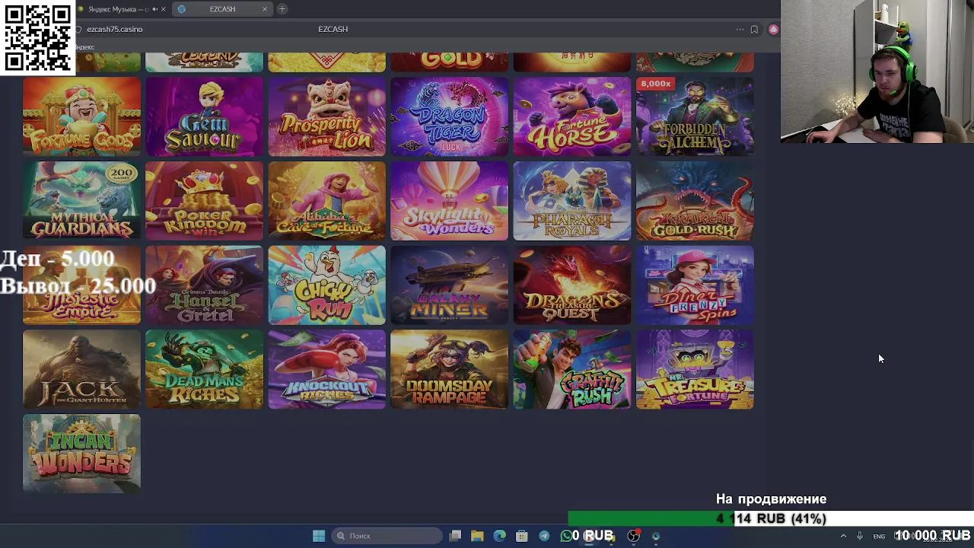Select the EZCASH browser tab
This screenshot has width=974, height=548.
(222, 9)
